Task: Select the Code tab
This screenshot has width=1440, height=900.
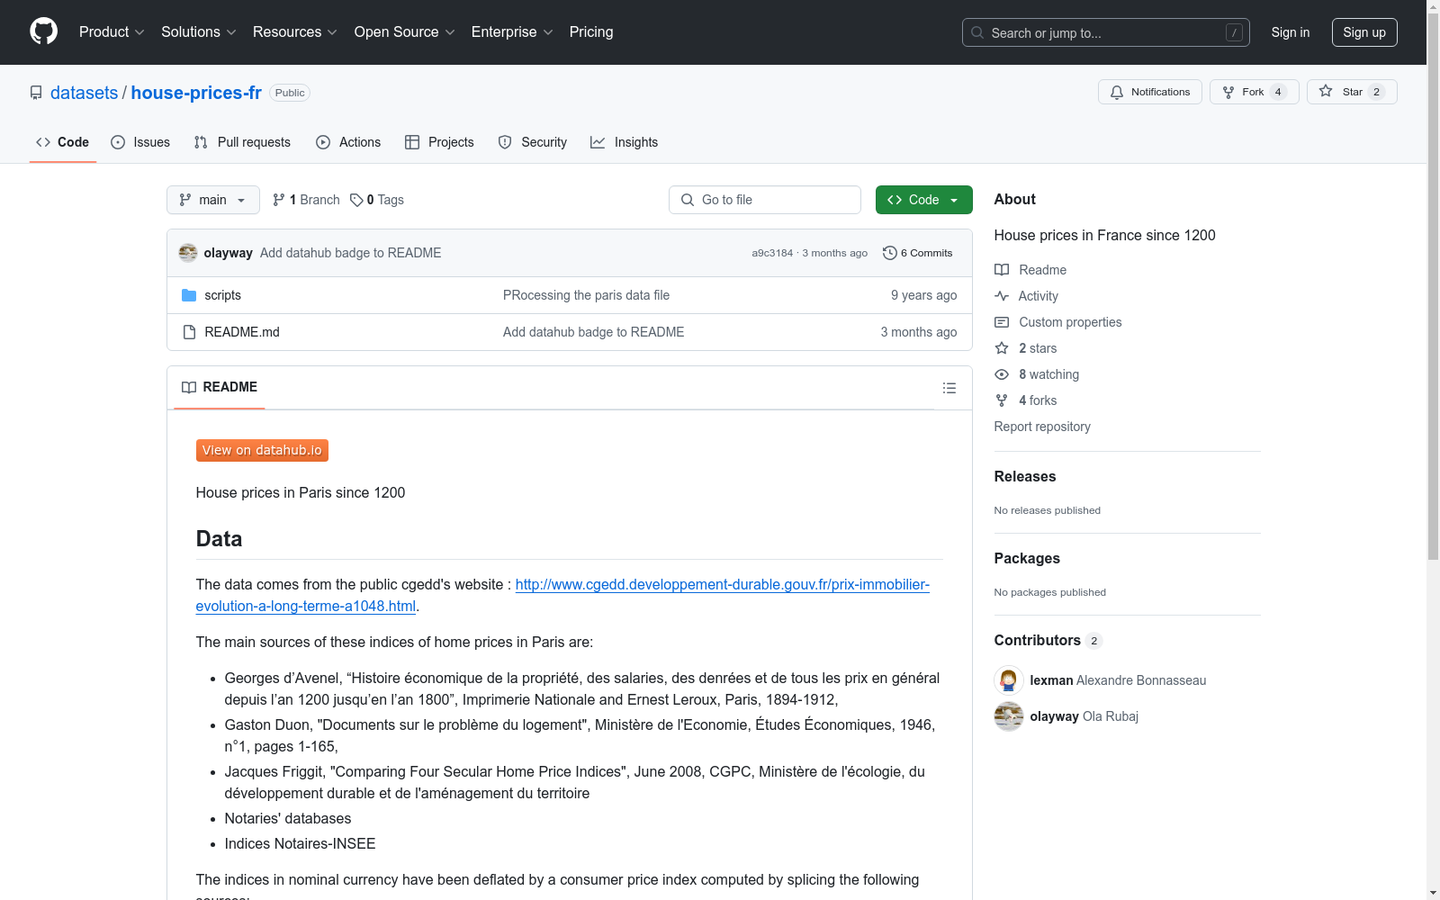Action: pyautogui.click(x=63, y=142)
